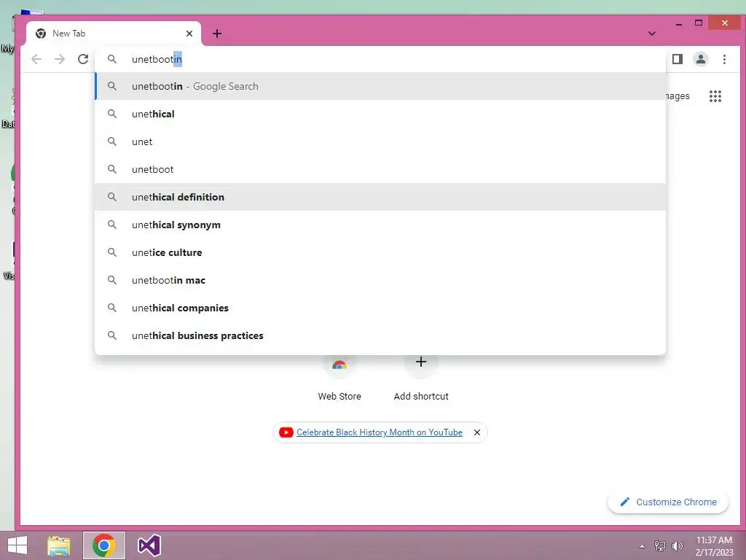Open the Web Store shortcut
The height and width of the screenshot is (560, 746).
pyautogui.click(x=339, y=378)
